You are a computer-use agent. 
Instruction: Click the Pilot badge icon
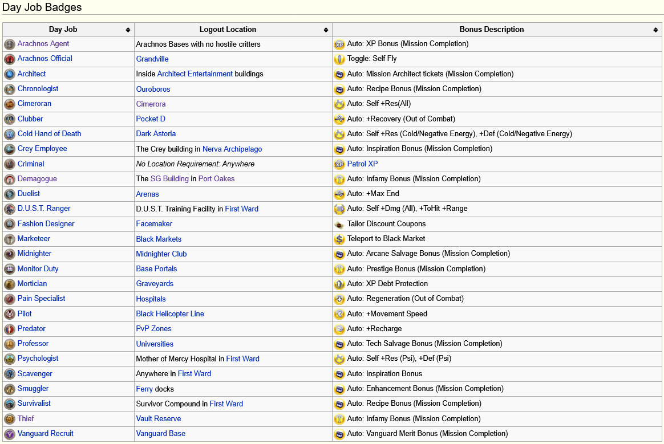point(9,314)
